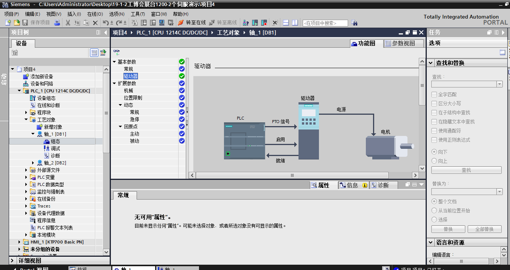Click the split editor horizontally icon
The width and height of the screenshot is (510, 270).
pos(286,23)
